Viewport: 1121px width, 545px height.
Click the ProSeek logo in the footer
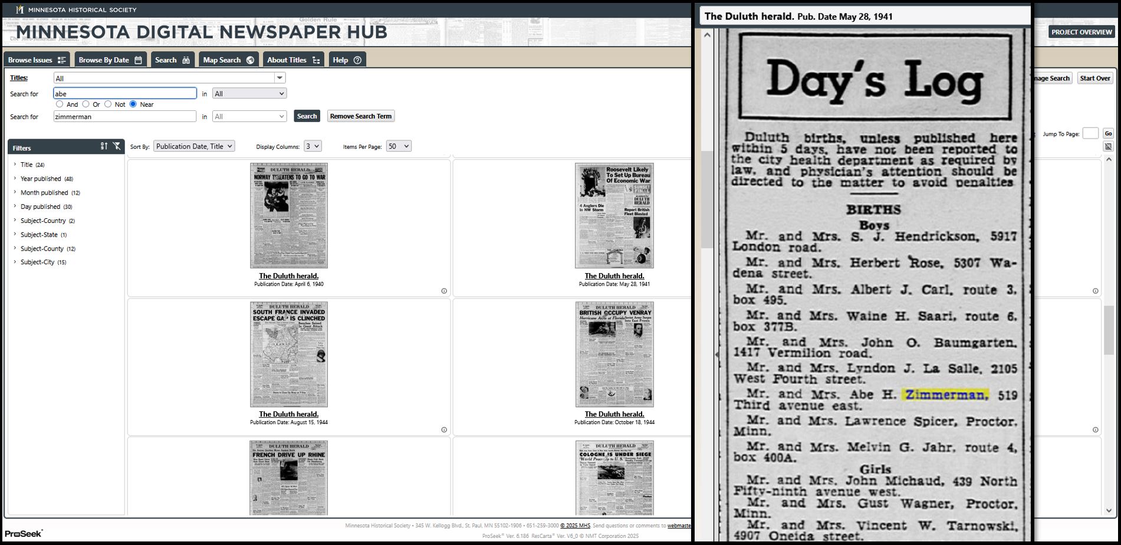pyautogui.click(x=24, y=533)
